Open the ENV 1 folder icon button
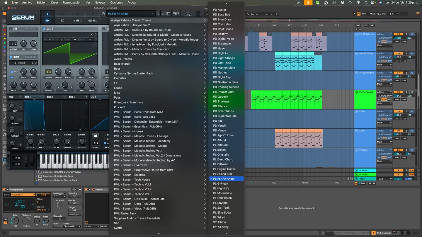The height and width of the screenshot is (237, 422). pyautogui.click(x=95, y=135)
